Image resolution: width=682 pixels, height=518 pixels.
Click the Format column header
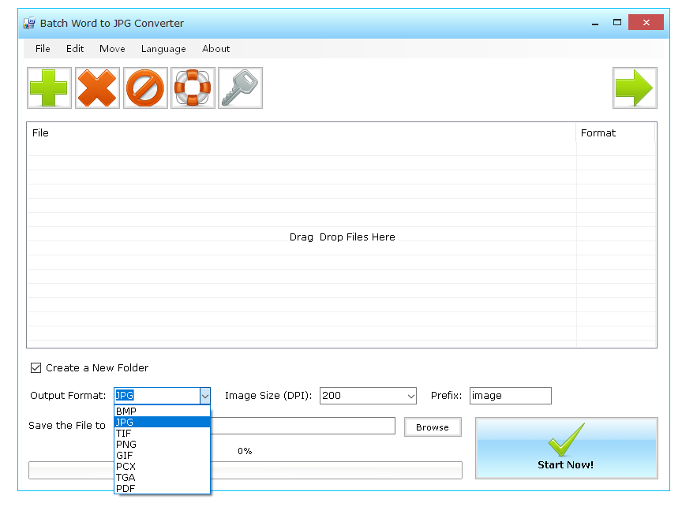[616, 133]
